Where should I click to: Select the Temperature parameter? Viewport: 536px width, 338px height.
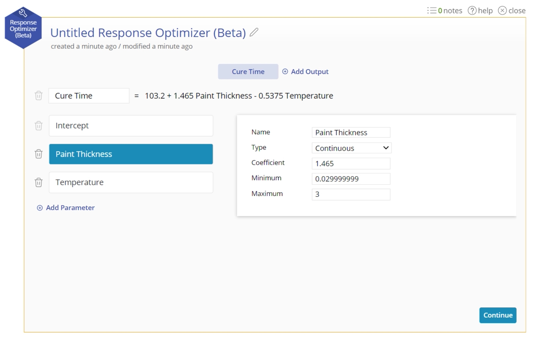(131, 182)
